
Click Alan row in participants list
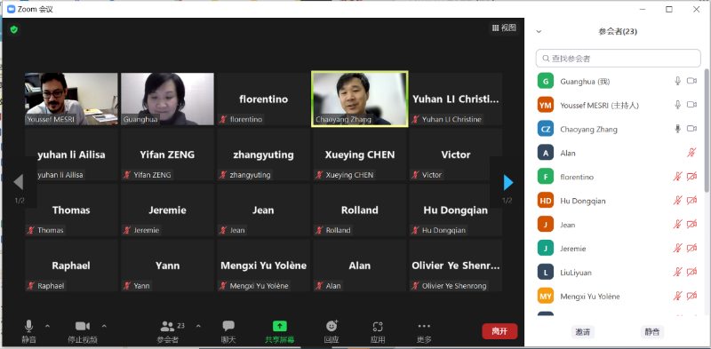617,153
